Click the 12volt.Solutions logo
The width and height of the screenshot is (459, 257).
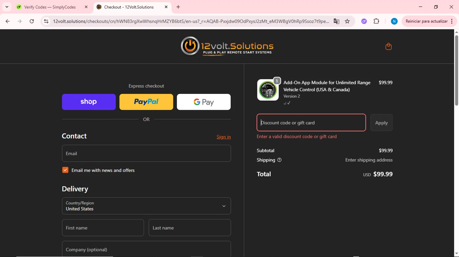coord(227,46)
